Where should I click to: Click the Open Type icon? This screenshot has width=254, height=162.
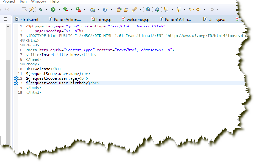[x=119, y=9]
